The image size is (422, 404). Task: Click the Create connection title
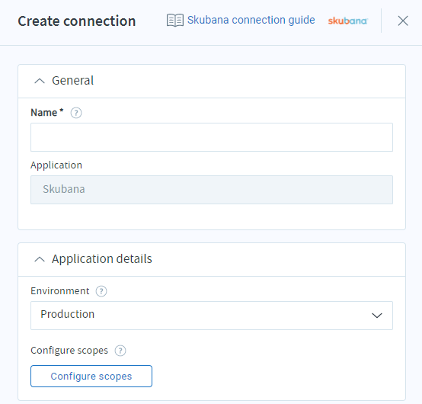(77, 21)
